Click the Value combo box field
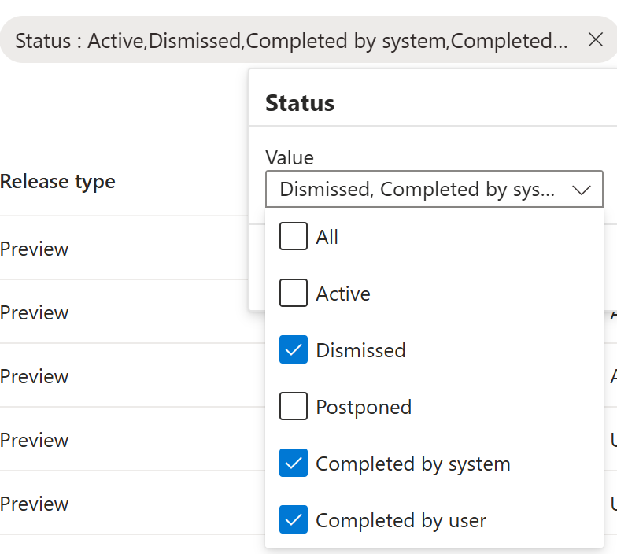This screenshot has width=617, height=554. point(417,190)
